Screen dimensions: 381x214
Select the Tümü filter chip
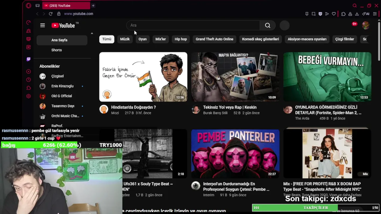(107, 39)
